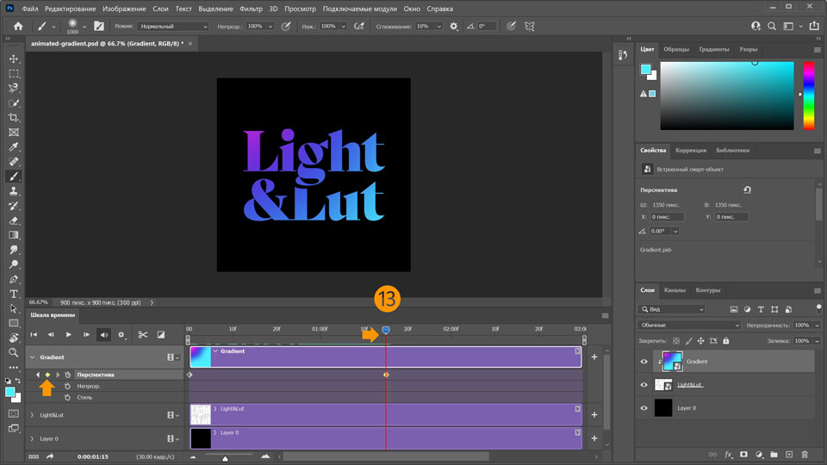Play the timeline animation
827x465 pixels.
click(x=69, y=334)
